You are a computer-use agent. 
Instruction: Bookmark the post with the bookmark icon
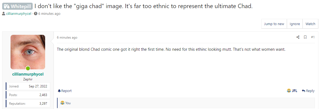(x=305, y=37)
